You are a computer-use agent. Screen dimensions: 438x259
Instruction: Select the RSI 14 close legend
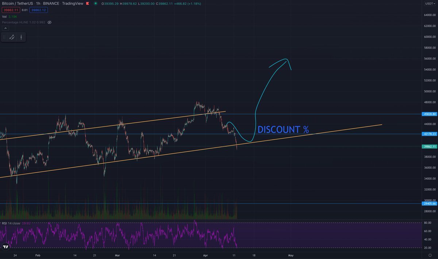pos(11,223)
